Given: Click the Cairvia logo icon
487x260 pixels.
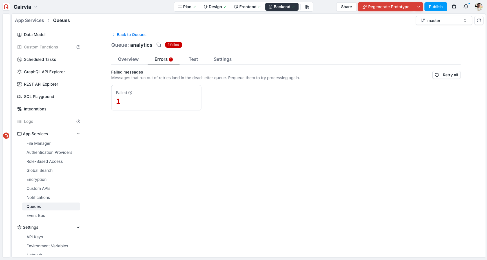Looking at the screenshot, I should (6, 7).
